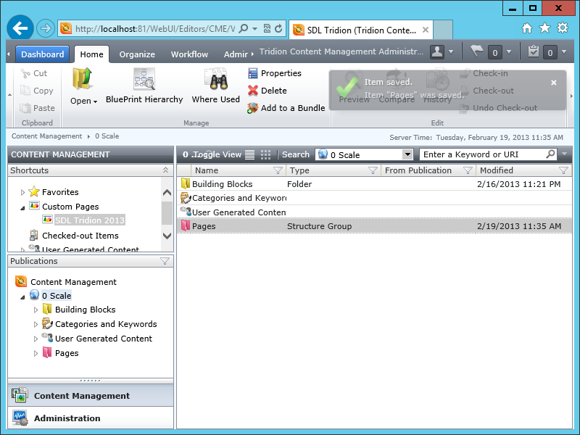Select the Administration panel icon
Image resolution: width=580 pixels, height=435 pixels.
tap(20, 418)
